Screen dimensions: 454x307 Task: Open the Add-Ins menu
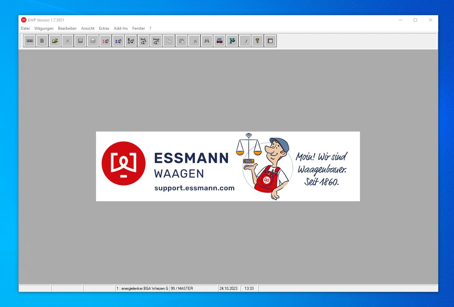(120, 28)
